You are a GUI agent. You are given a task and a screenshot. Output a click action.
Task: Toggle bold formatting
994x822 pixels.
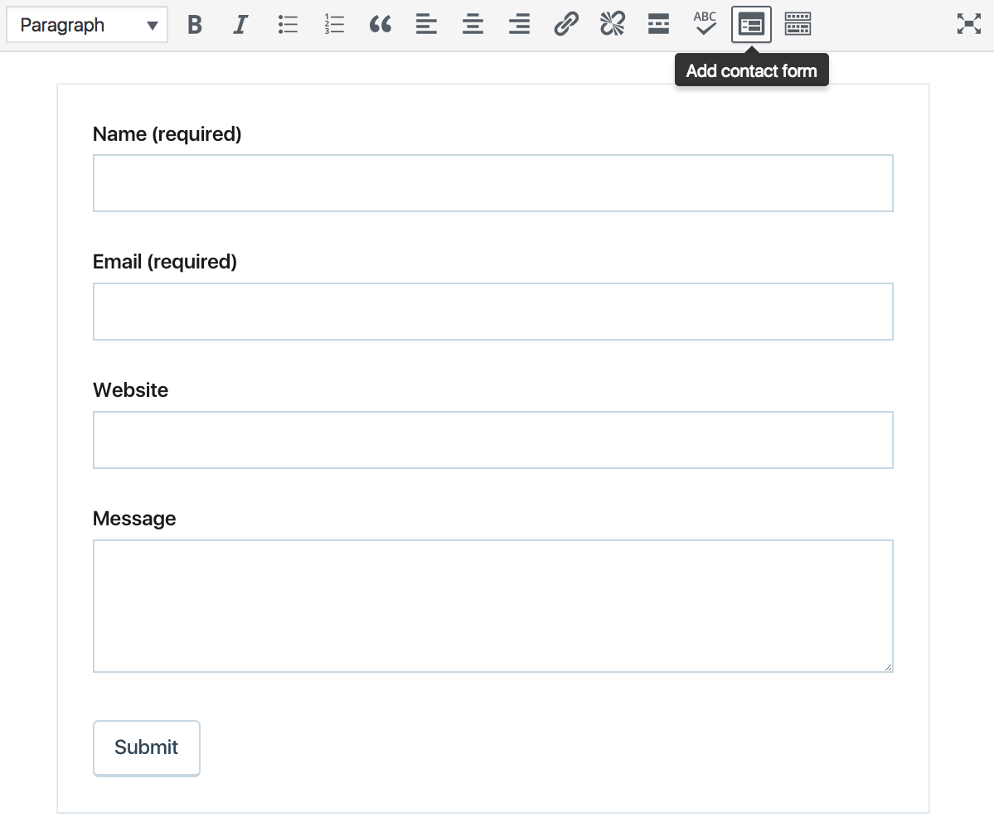click(x=195, y=25)
